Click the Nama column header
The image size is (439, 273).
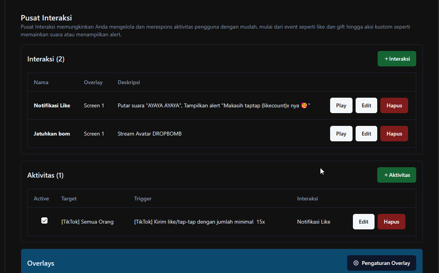[x=41, y=82]
